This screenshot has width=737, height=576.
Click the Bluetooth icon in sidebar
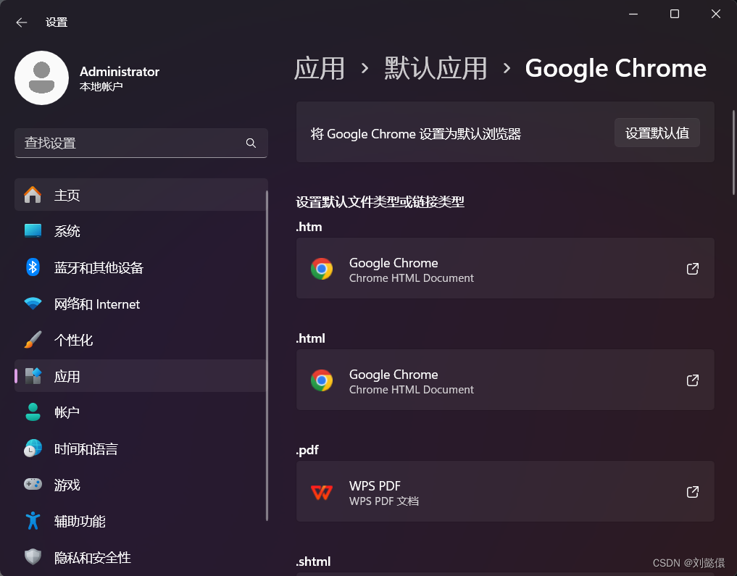click(33, 267)
